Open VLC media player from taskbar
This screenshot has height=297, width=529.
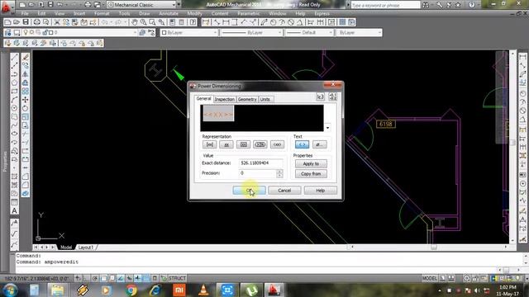coord(203,290)
